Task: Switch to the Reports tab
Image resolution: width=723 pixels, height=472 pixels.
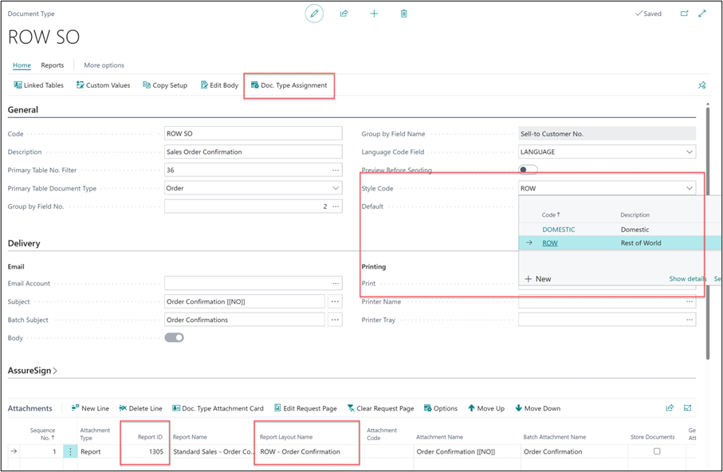Action: pyautogui.click(x=53, y=65)
